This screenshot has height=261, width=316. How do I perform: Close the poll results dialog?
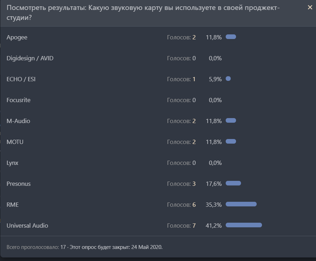point(310,7)
